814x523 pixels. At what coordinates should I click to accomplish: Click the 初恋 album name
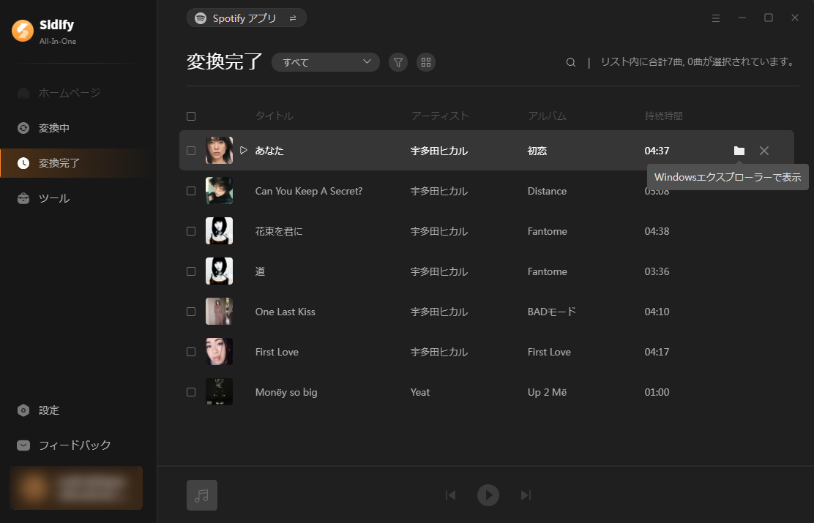pos(537,151)
